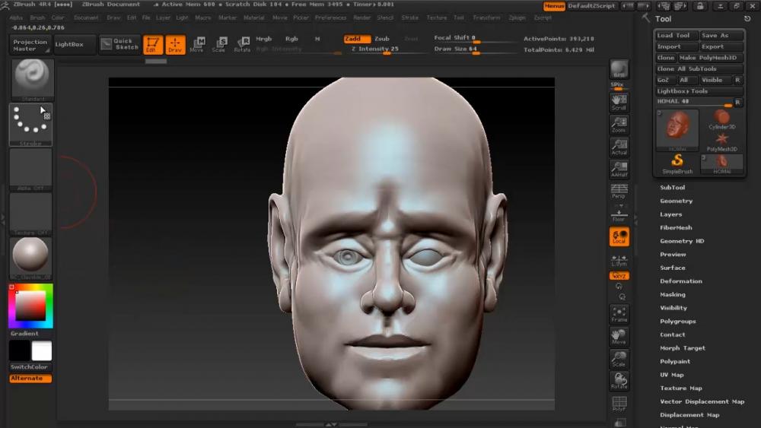Toggle Edit mode button
This screenshot has height=428, width=761.
click(x=153, y=44)
